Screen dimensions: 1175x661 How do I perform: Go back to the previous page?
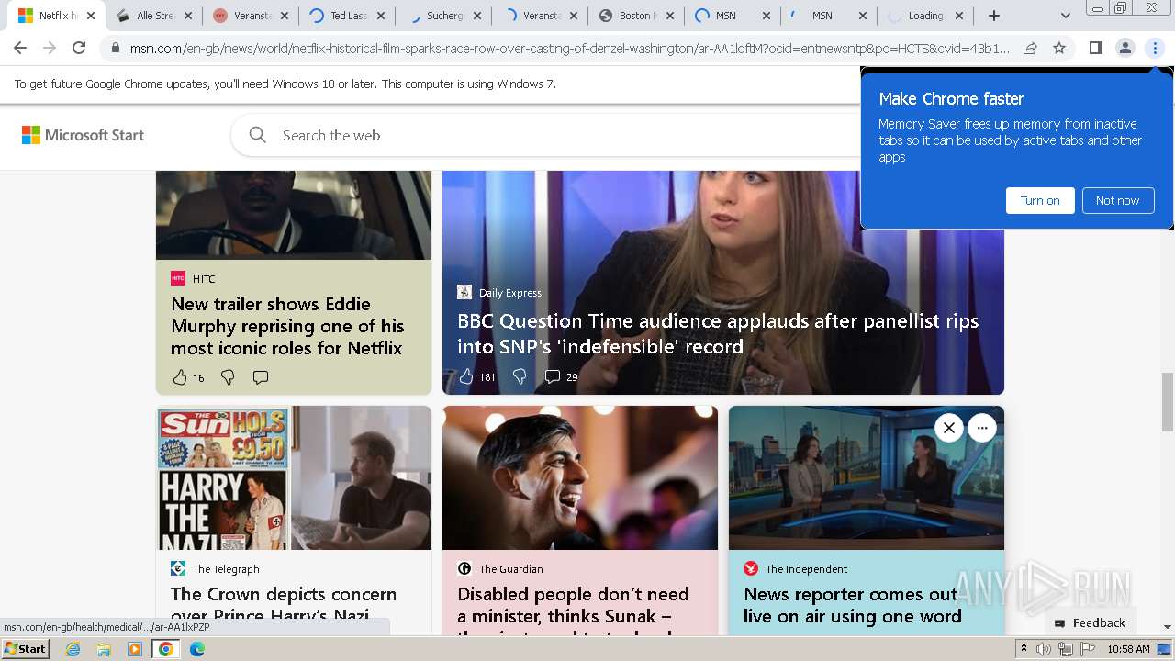(x=20, y=48)
